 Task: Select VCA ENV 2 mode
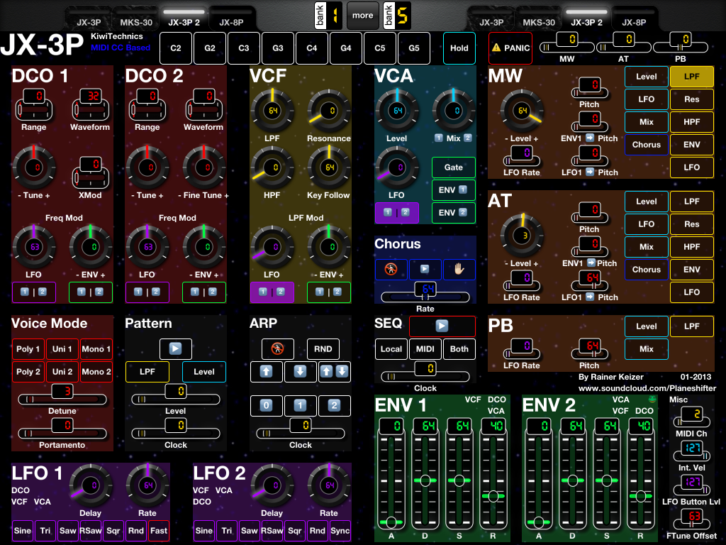point(453,213)
